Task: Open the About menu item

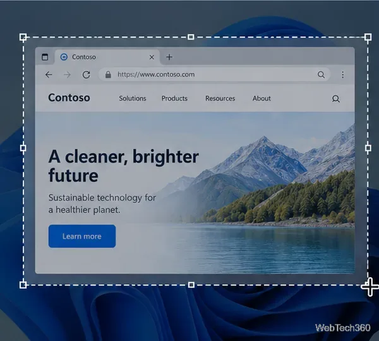Action: (x=262, y=99)
